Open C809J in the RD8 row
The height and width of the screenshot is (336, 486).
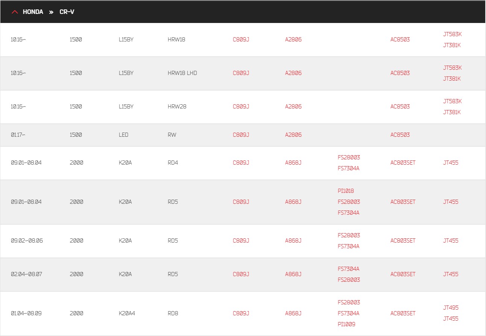(241, 313)
